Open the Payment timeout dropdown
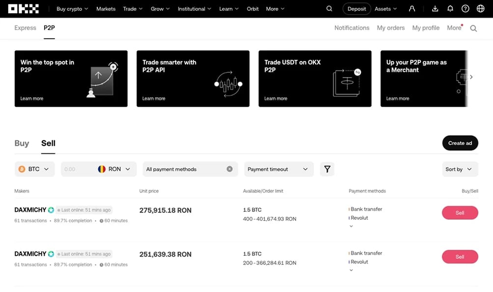This screenshot has width=493, height=292. click(279, 169)
